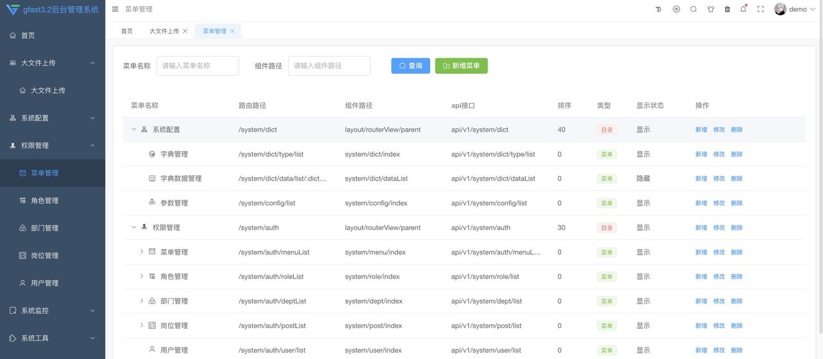
Task: Expand the 角色管理 table row
Action: coord(141,276)
